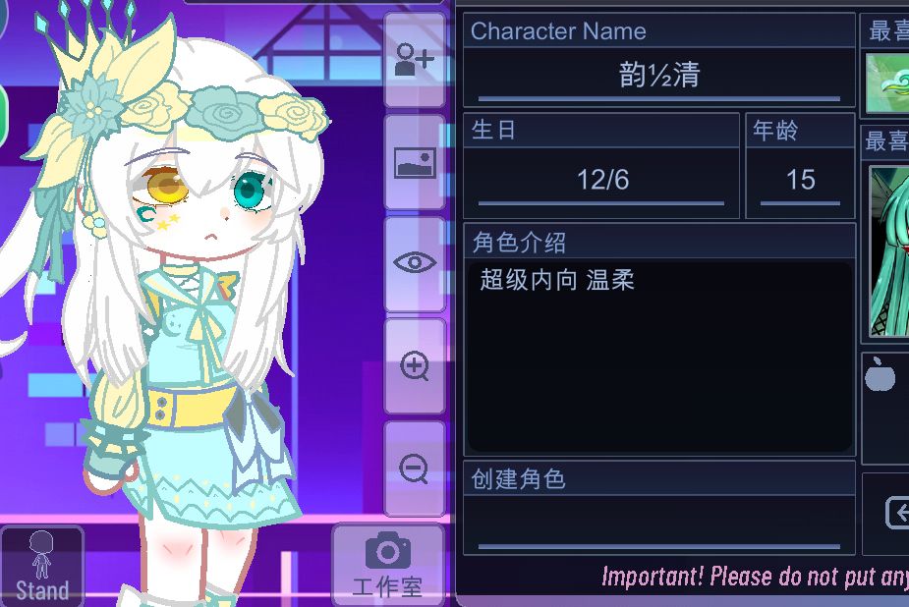The height and width of the screenshot is (607, 909).
Task: Open the background image picker icon
Action: click(415, 162)
